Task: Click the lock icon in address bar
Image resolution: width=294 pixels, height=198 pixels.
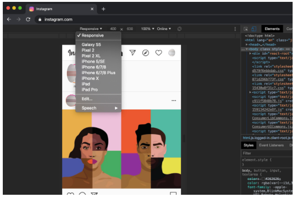Action: pyautogui.click(x=40, y=19)
